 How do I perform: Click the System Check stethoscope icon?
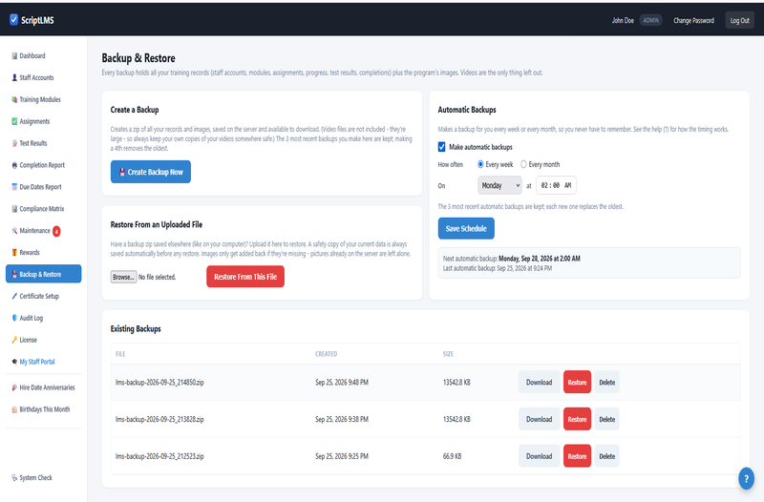(x=14, y=477)
